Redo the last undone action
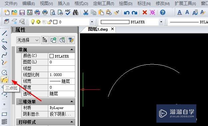 pyautogui.click(x=134, y=13)
